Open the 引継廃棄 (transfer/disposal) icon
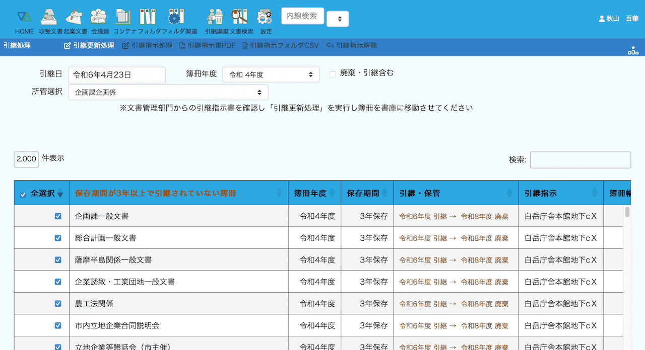 [x=215, y=18]
